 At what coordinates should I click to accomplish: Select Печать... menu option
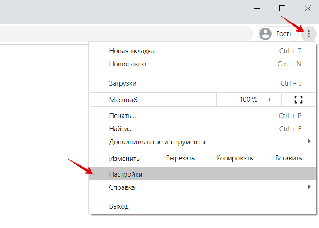click(x=122, y=116)
